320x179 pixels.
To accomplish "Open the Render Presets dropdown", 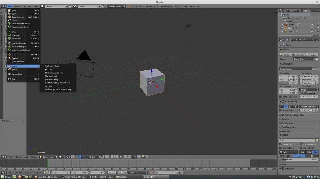I will click(x=295, y=69).
